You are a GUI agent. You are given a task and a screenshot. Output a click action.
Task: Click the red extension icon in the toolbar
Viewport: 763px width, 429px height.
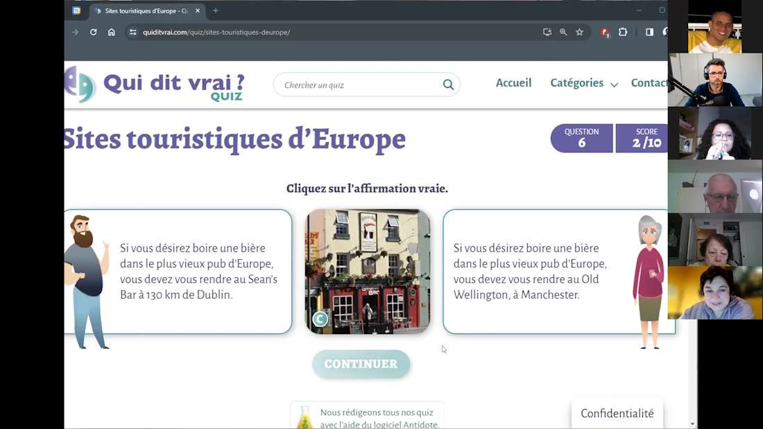pos(605,33)
